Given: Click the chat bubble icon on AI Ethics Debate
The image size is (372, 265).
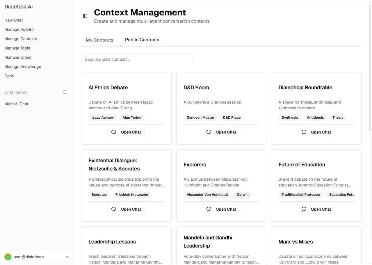Looking at the screenshot, I should [x=113, y=132].
